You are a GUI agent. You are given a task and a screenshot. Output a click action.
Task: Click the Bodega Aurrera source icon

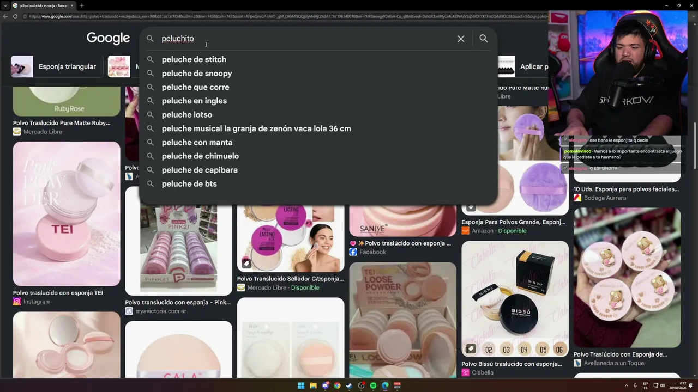tap(577, 198)
